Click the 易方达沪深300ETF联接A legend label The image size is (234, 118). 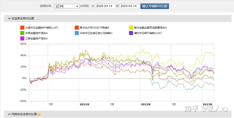click(x=95, y=28)
